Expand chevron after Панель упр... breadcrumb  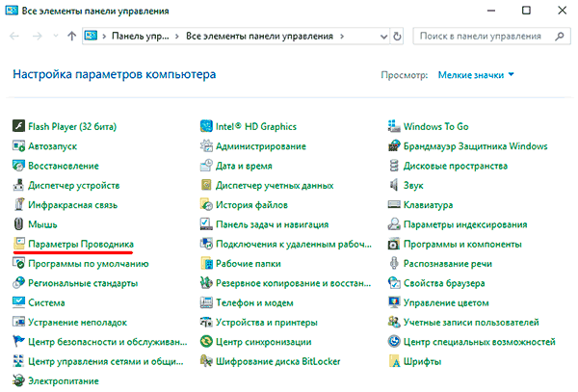click(x=177, y=36)
